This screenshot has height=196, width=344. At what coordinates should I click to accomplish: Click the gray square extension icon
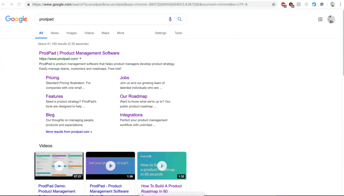(299, 4)
